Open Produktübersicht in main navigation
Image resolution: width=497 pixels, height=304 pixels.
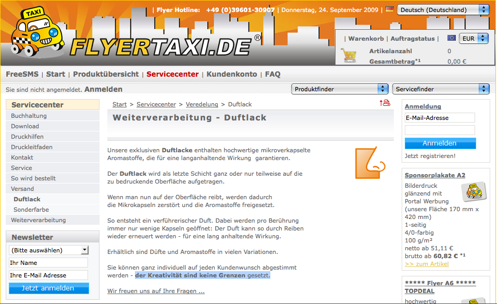[x=106, y=74]
